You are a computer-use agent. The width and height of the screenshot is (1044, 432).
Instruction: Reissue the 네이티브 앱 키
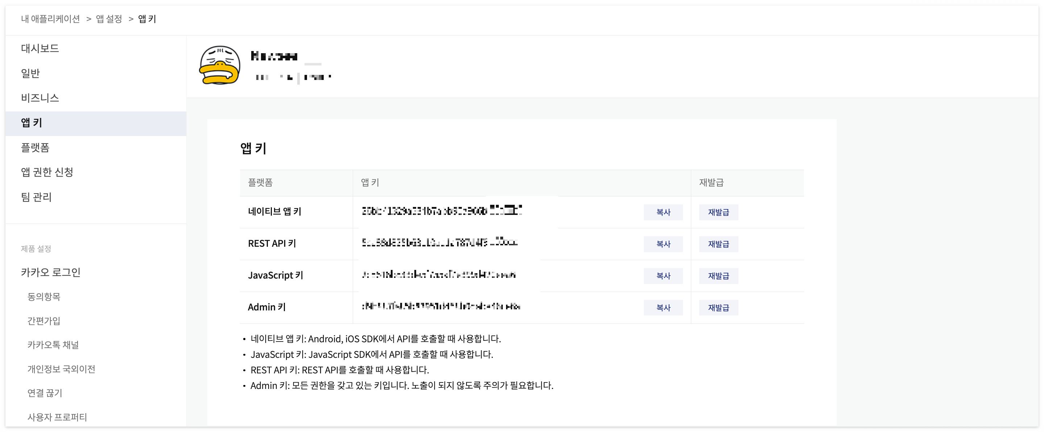click(x=718, y=212)
